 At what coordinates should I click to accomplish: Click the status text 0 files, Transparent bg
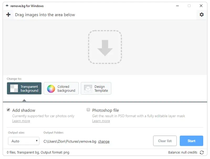(x=38, y=152)
